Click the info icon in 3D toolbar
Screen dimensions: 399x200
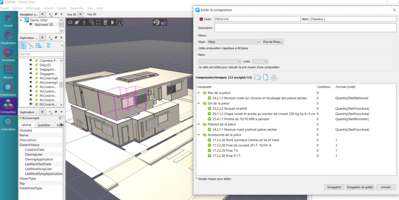119,22
